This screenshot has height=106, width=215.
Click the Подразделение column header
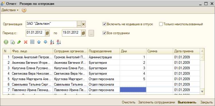[104, 51]
